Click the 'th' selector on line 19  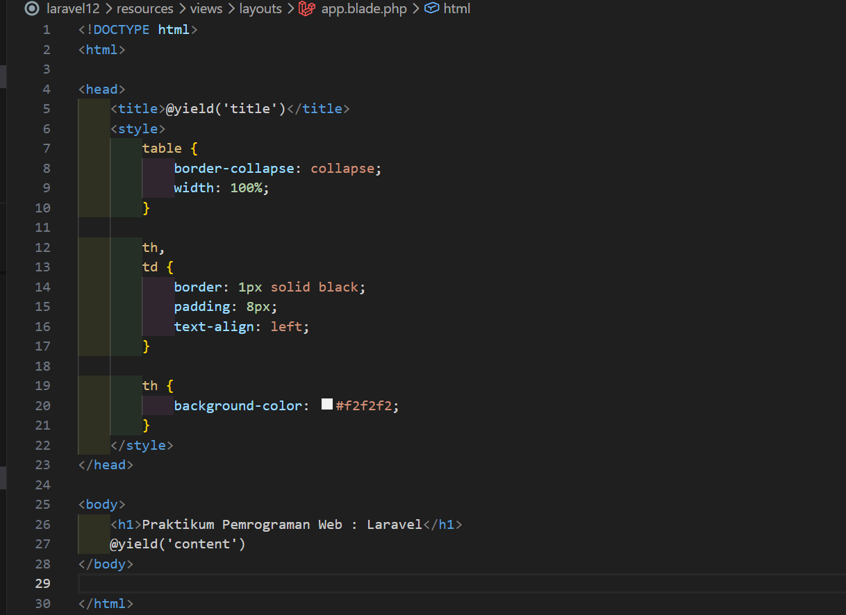pos(150,386)
